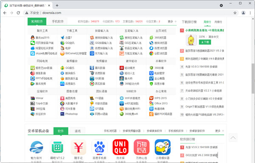Select the 周排行 ranking tab

(x=207, y=22)
